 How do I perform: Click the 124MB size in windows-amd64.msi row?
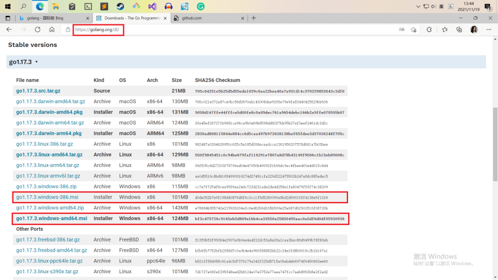coord(180,218)
